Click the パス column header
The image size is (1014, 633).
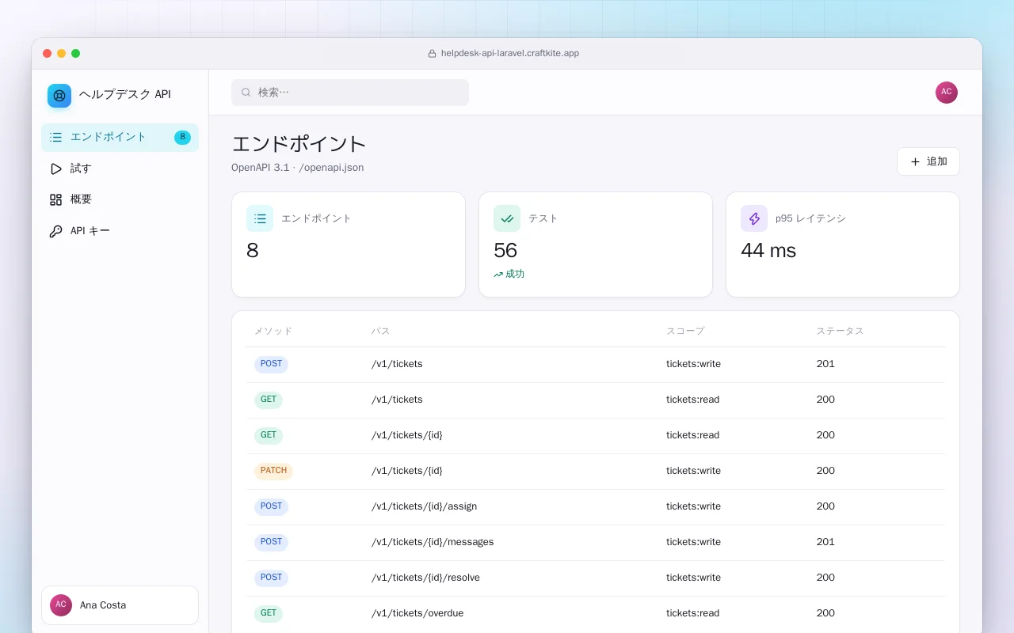tap(381, 332)
